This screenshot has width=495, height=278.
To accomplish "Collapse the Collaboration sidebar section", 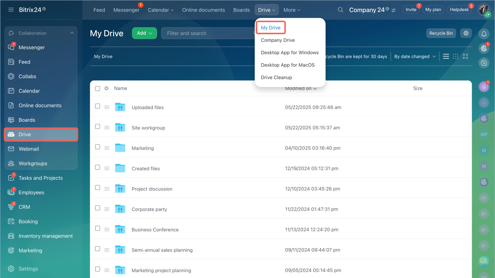I will [x=72, y=33].
